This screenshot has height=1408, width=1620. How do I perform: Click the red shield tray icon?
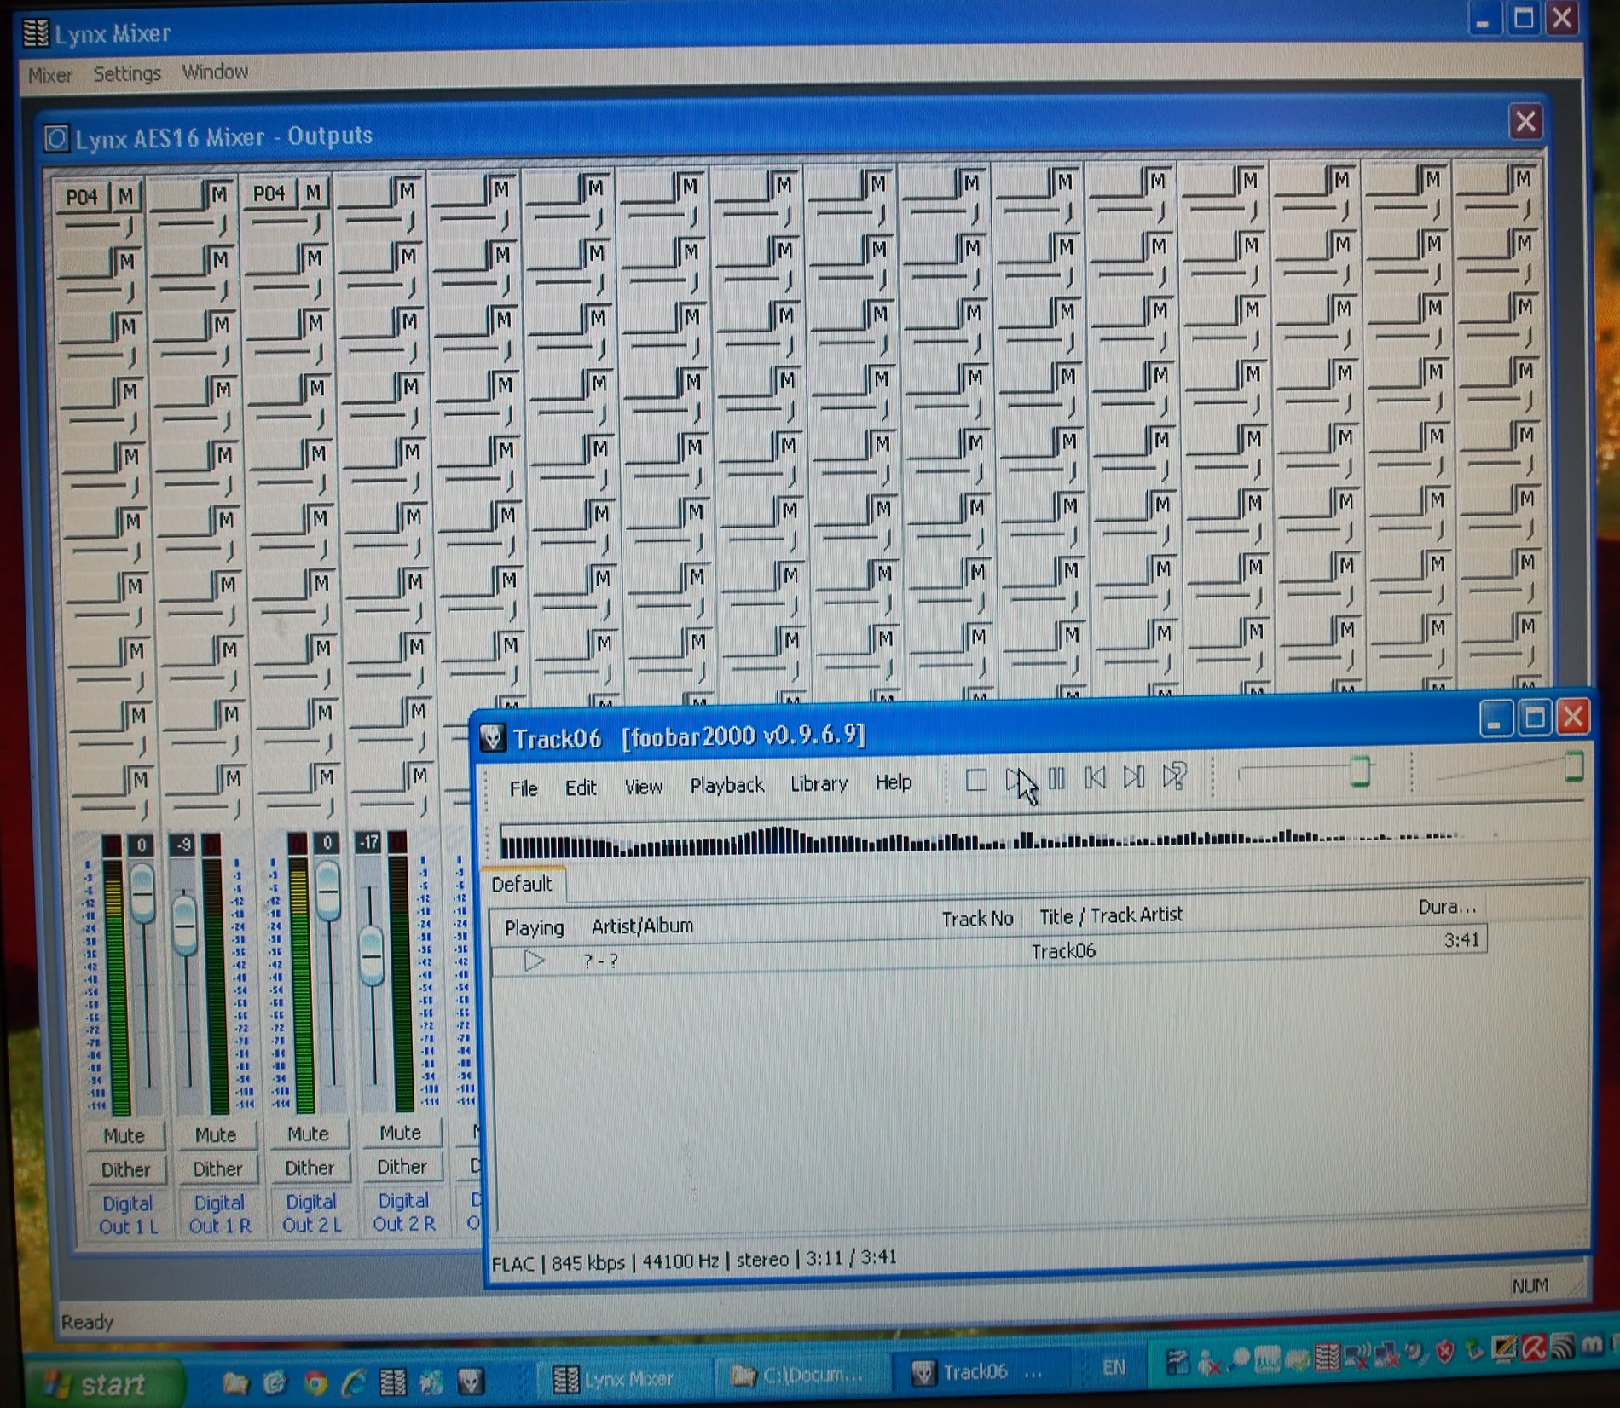(x=1445, y=1352)
